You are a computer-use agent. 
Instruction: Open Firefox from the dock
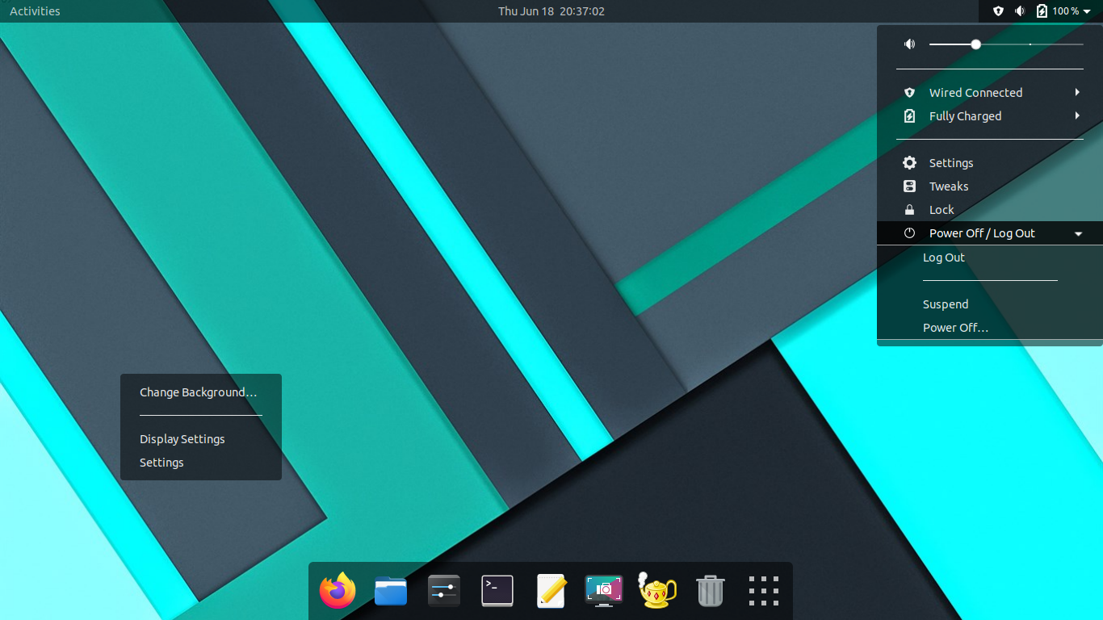[x=338, y=591]
